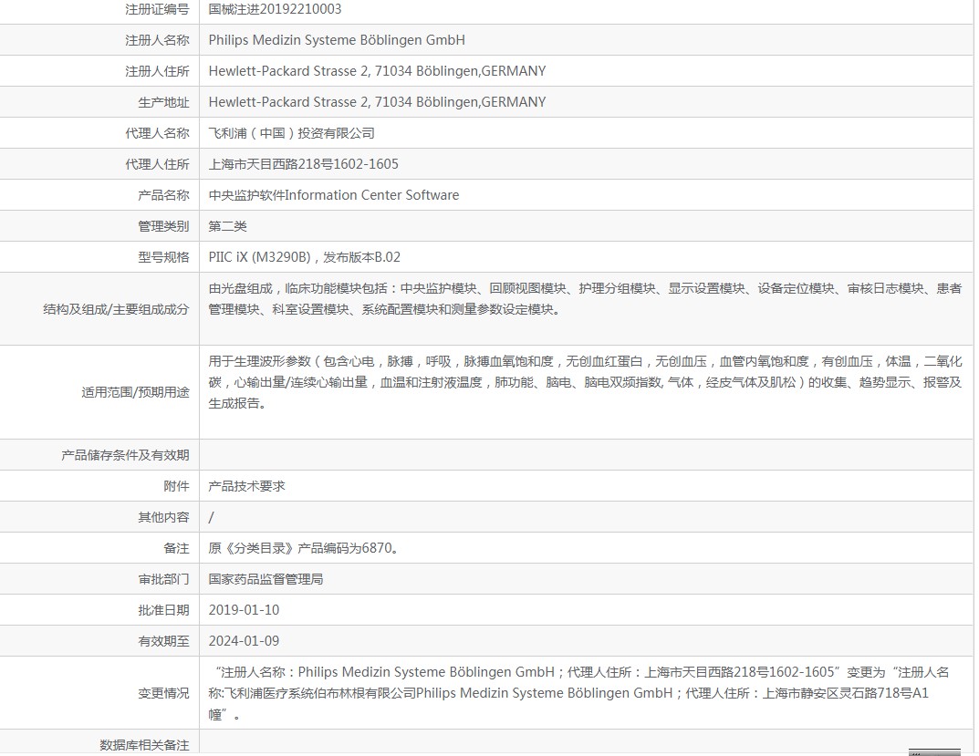Select the 原《分类目录》产品编码为6870 remark

click(x=304, y=548)
